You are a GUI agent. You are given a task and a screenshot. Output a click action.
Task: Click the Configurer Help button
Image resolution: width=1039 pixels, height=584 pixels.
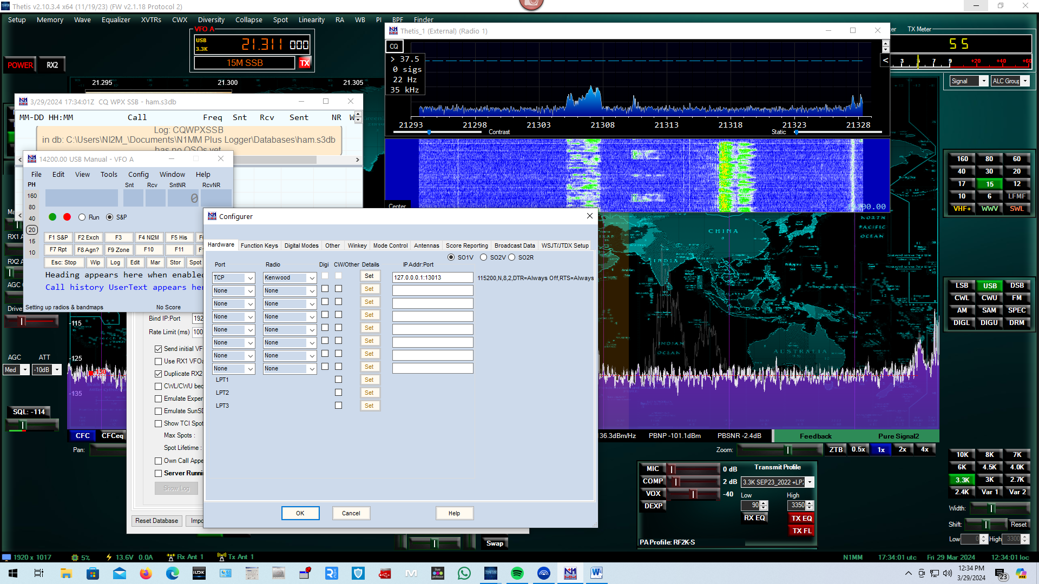(454, 513)
